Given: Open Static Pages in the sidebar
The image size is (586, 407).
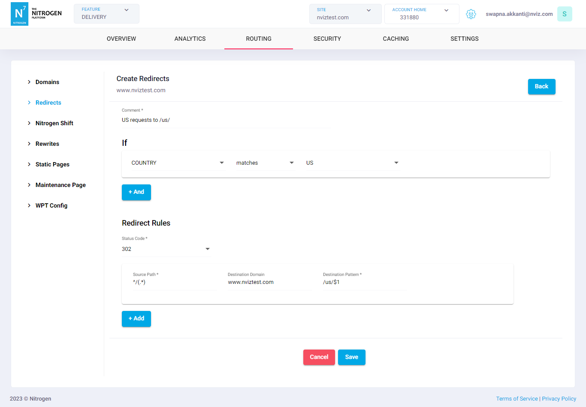Looking at the screenshot, I should pyautogui.click(x=52, y=164).
